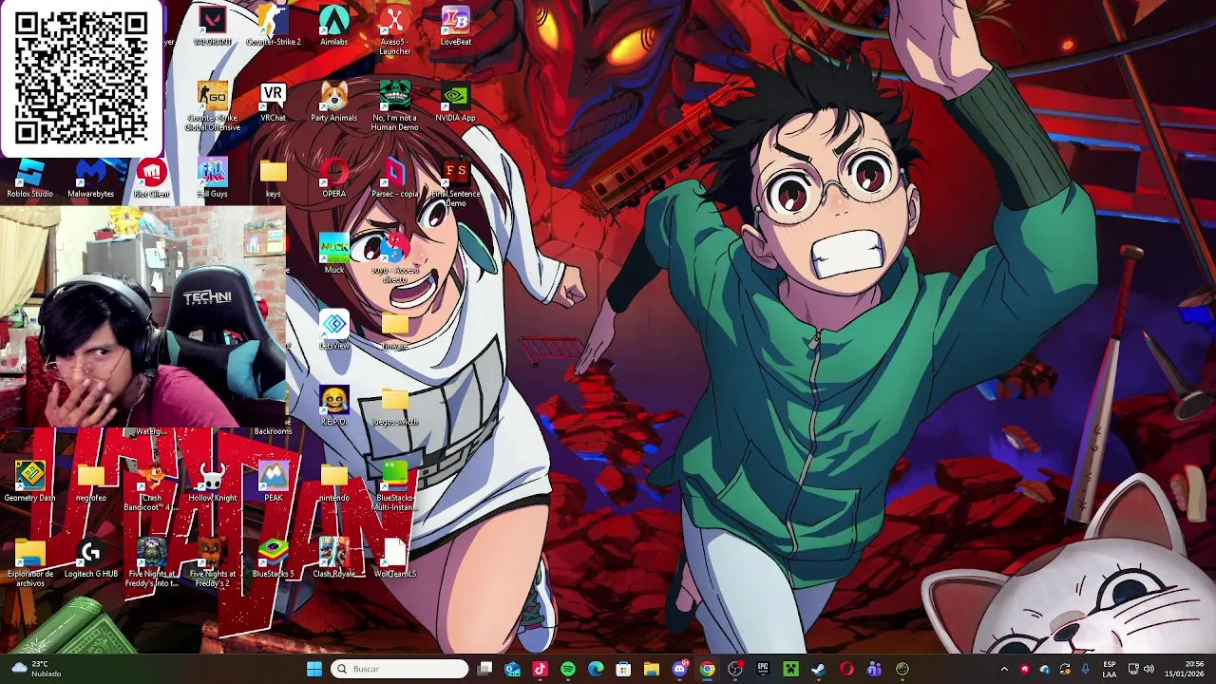Select Counter-Strike Global Offensive shortcut
Viewport: 1216px width, 684px height.
[x=212, y=106]
